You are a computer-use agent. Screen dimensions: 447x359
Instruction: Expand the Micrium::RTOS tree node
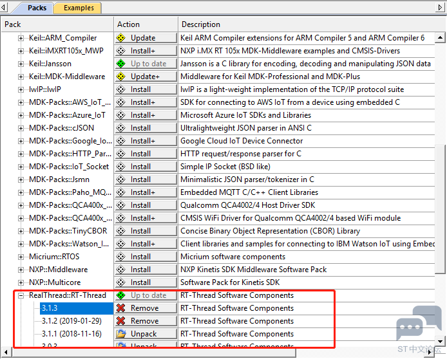coord(21,257)
